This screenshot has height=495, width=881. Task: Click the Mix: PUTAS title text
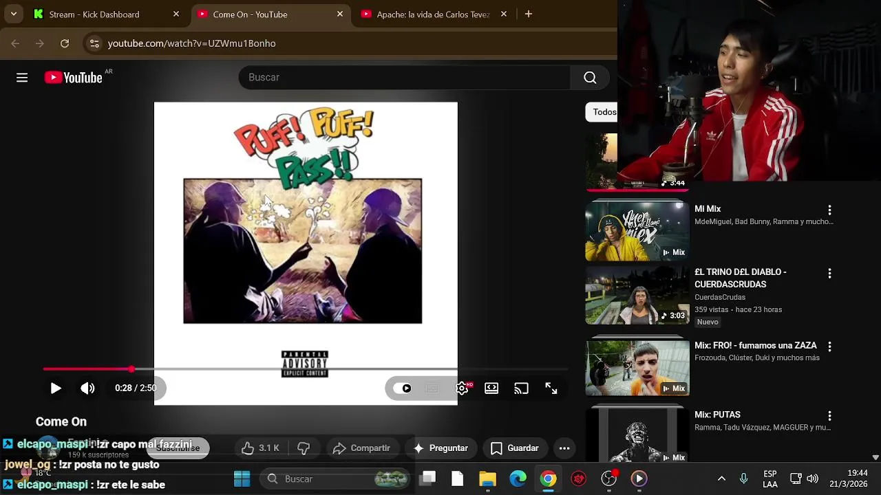tap(717, 415)
